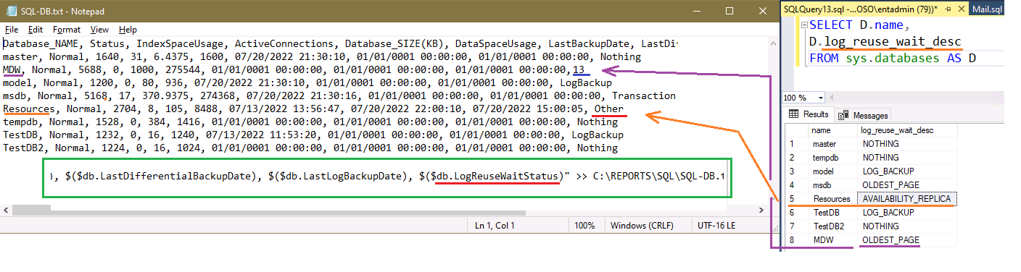The image size is (1021, 272).
Task: Click the Notepad app icon in title bar
Action: [10, 11]
